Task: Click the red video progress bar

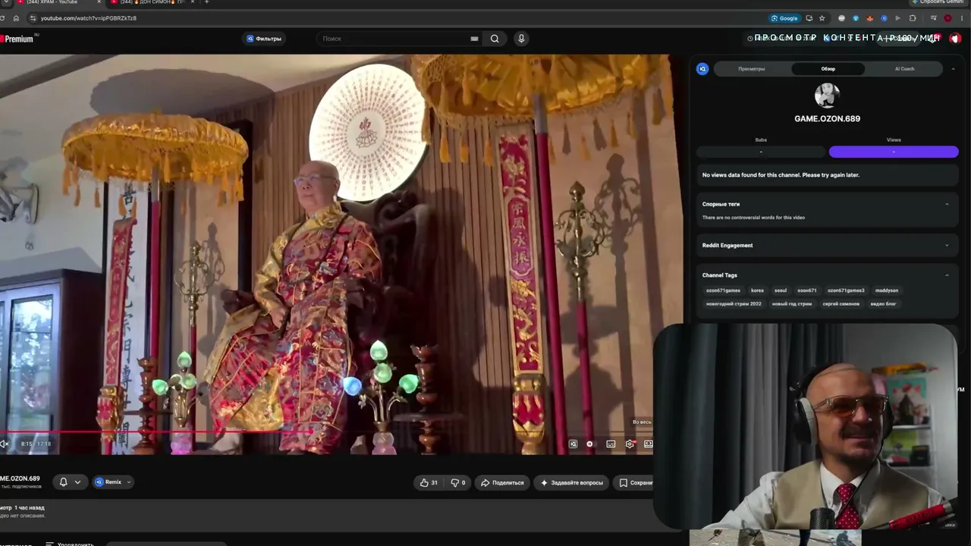Action: point(326,431)
